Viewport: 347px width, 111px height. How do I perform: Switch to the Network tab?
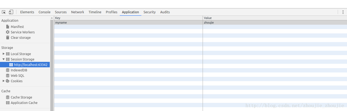pyautogui.click(x=77, y=12)
